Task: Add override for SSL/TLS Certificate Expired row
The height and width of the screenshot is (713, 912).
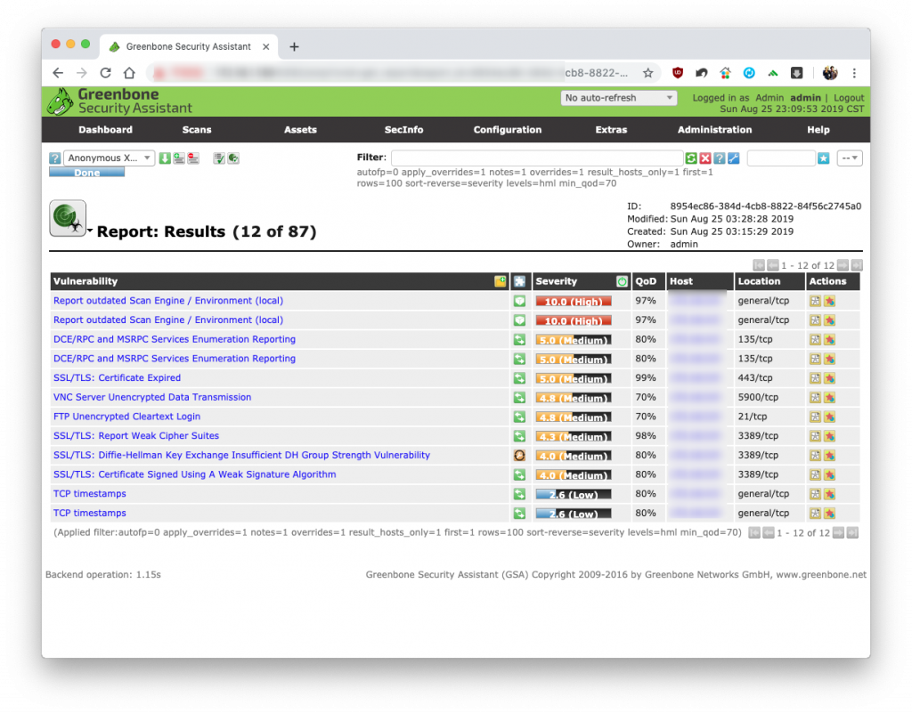Action: pyautogui.click(x=830, y=378)
